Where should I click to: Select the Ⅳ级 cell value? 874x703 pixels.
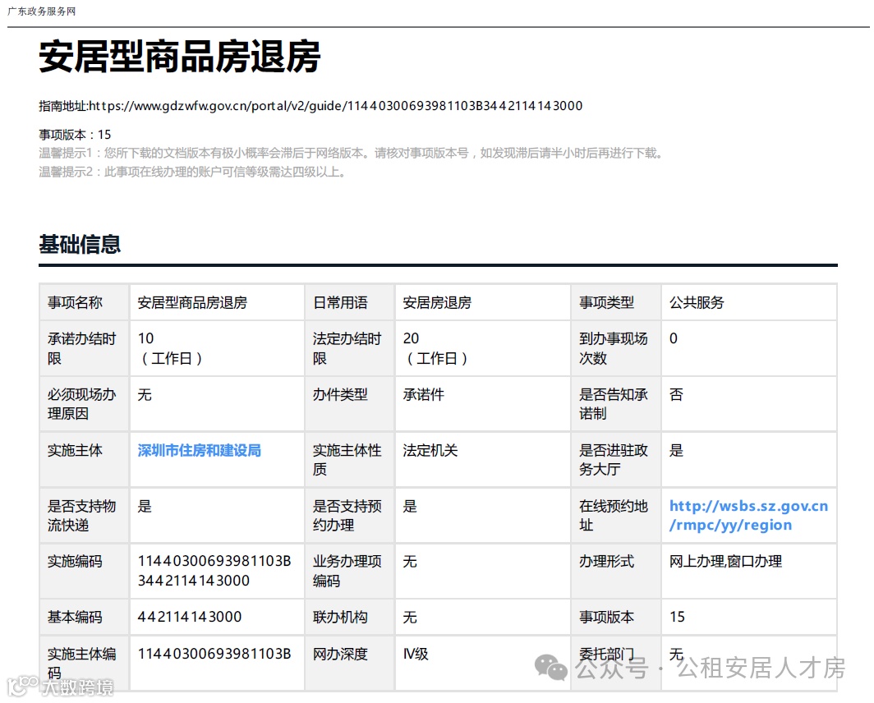coord(416,654)
